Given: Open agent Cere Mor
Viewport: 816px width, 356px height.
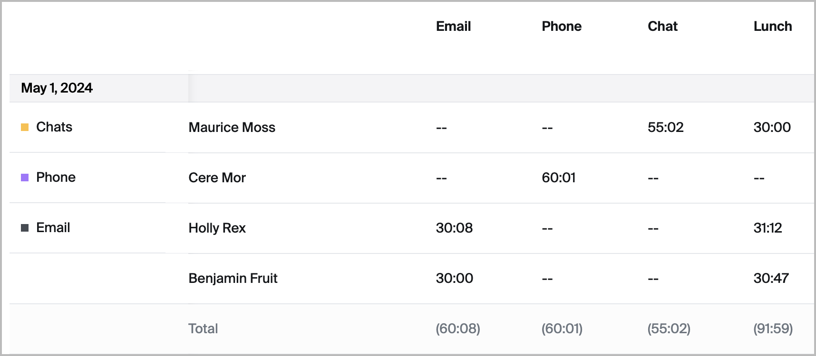Looking at the screenshot, I should coord(217,178).
